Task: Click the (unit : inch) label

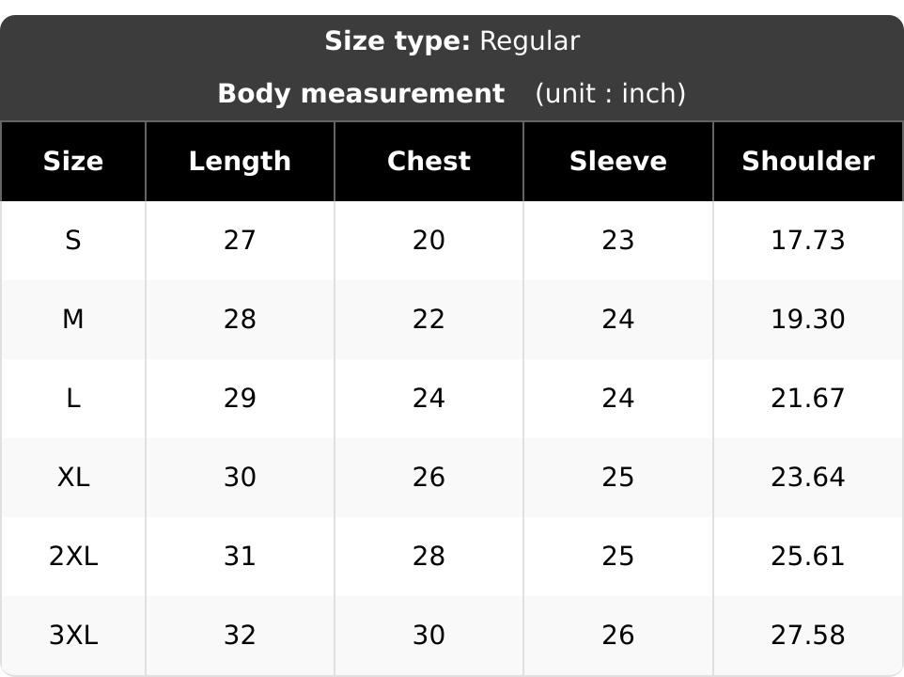Action: coord(611,94)
